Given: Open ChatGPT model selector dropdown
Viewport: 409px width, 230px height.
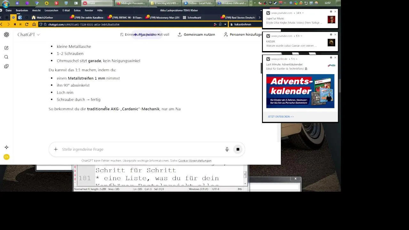Looking at the screenshot, I should [28, 34].
